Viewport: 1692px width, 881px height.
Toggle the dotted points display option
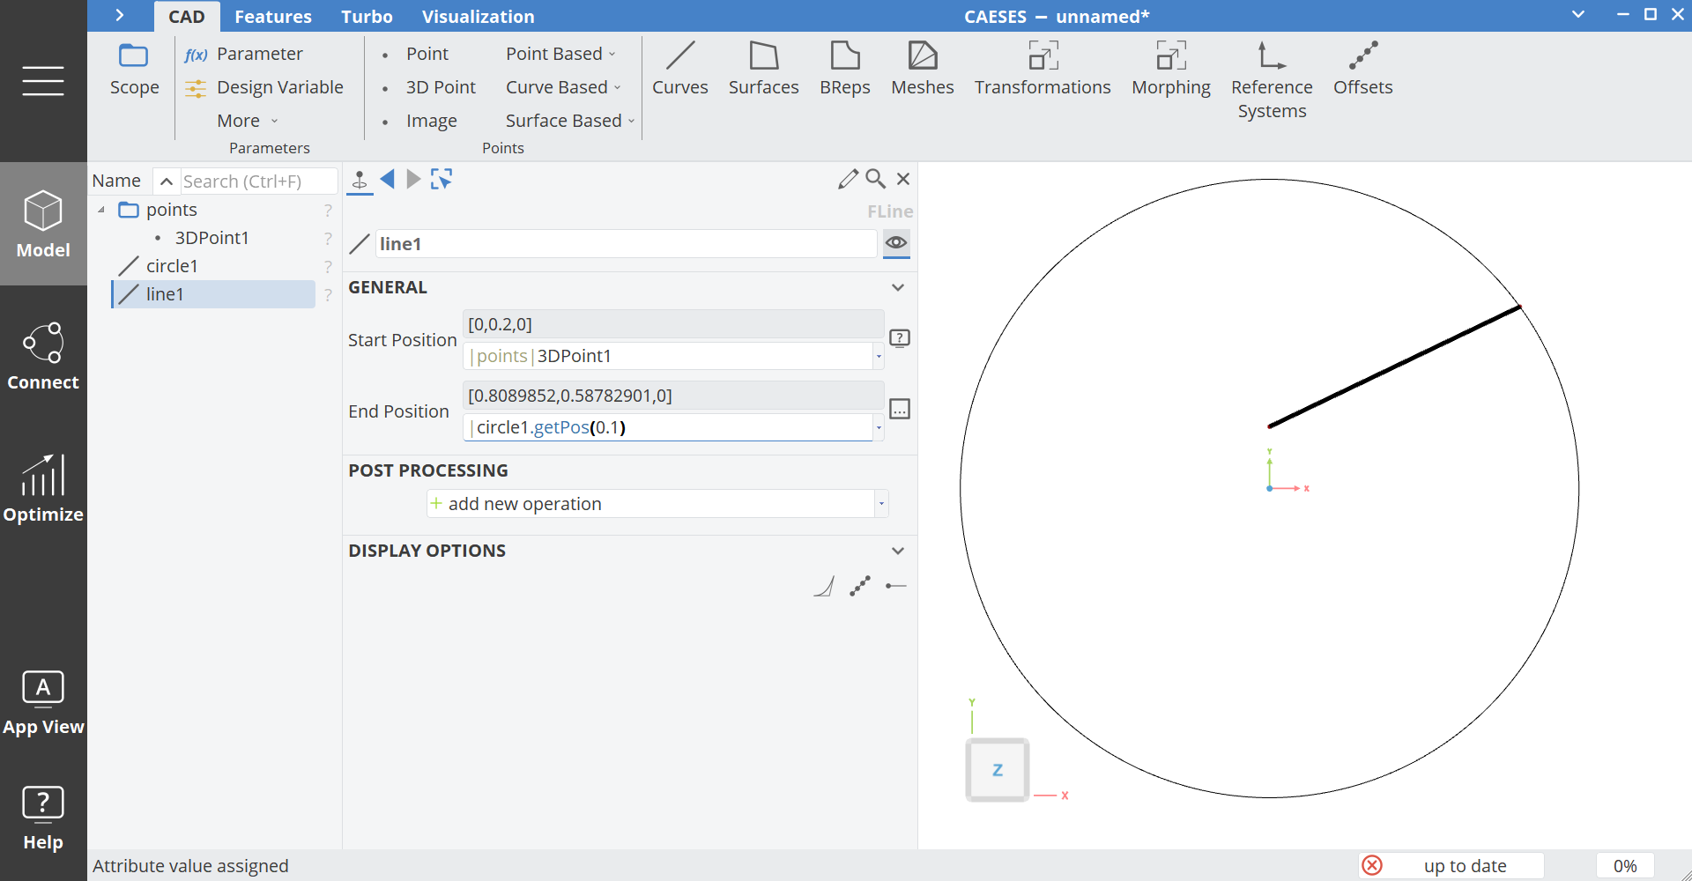tap(860, 586)
